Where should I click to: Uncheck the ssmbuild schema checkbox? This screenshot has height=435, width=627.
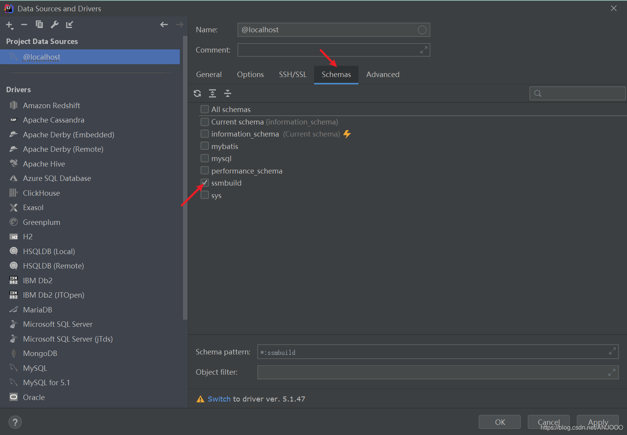pyautogui.click(x=205, y=182)
